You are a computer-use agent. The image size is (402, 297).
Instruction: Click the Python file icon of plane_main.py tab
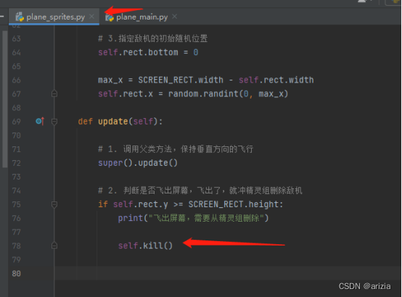[x=110, y=17]
